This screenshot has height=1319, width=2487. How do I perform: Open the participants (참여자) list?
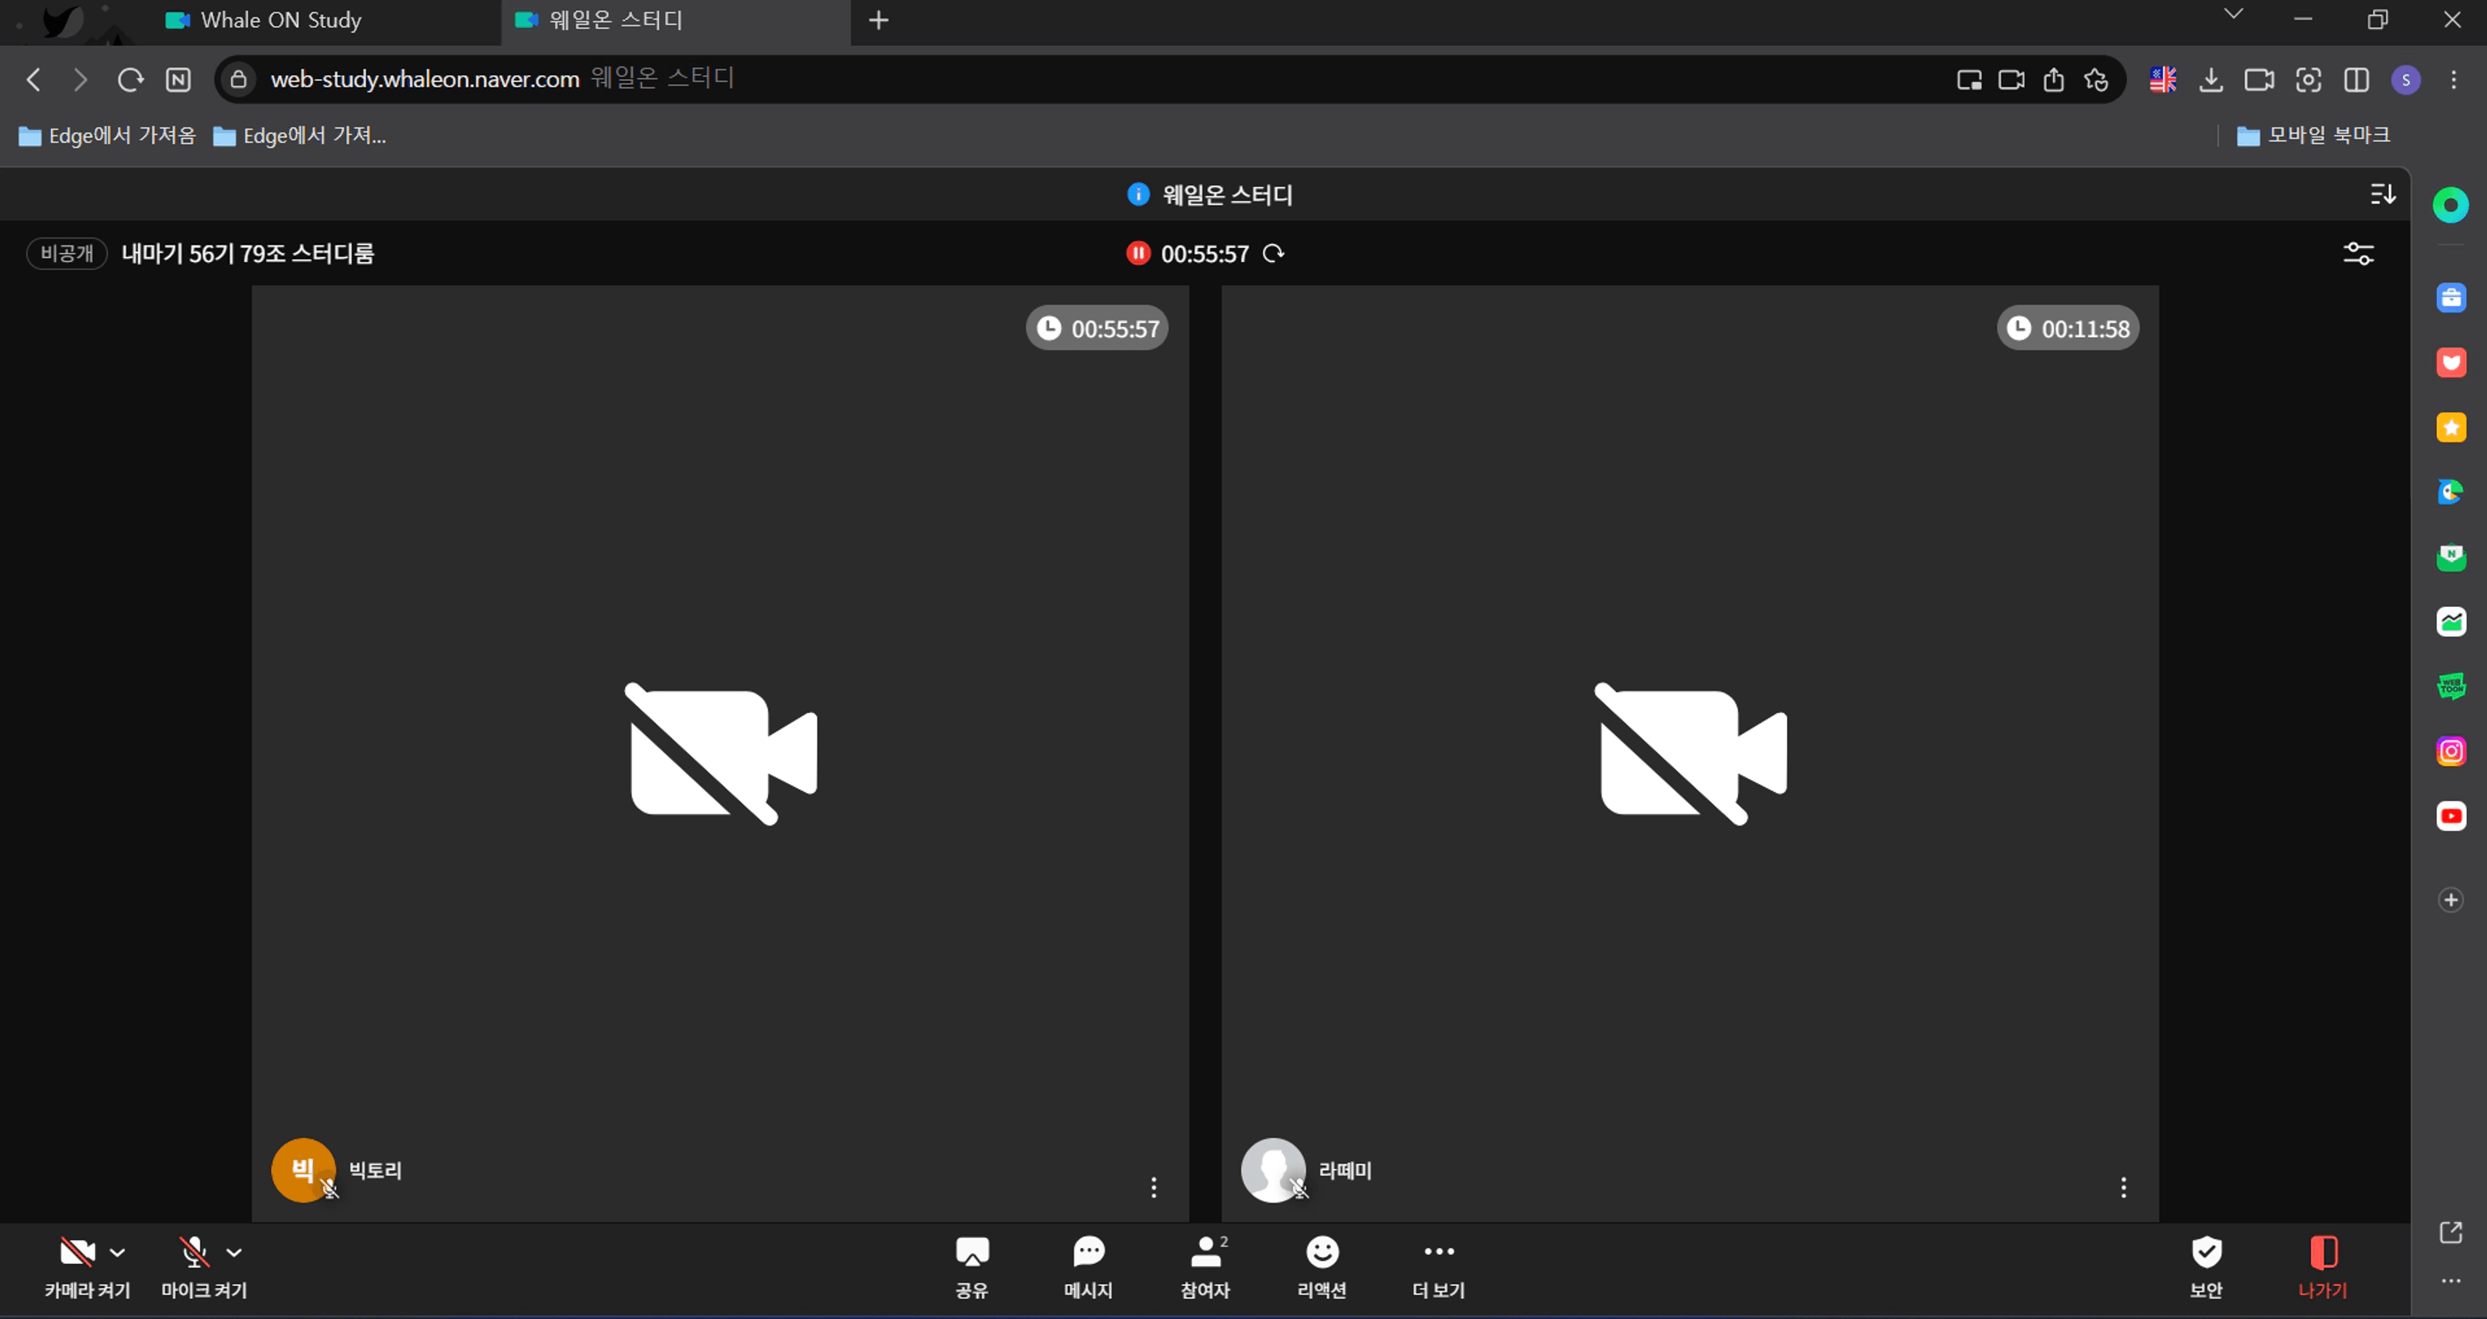[1205, 1254]
